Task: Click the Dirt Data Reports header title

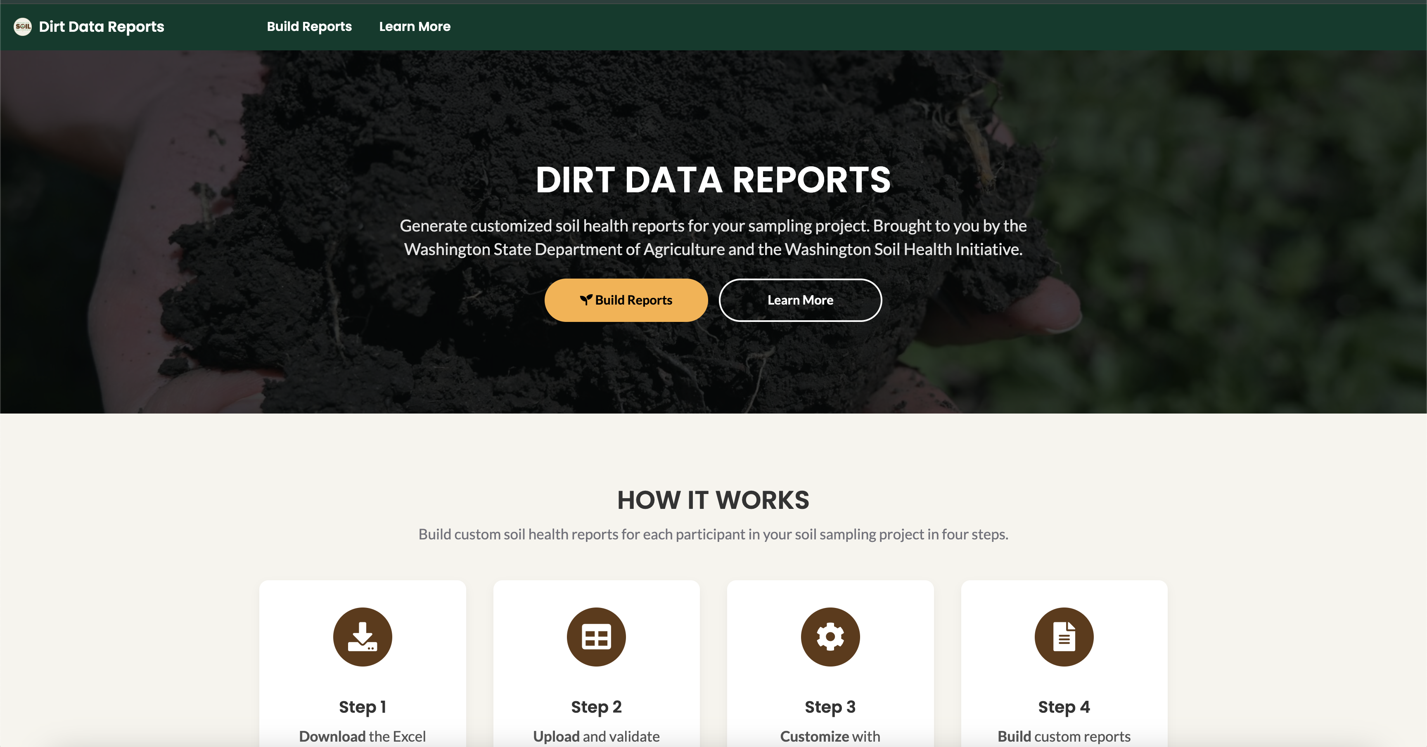Action: point(102,26)
